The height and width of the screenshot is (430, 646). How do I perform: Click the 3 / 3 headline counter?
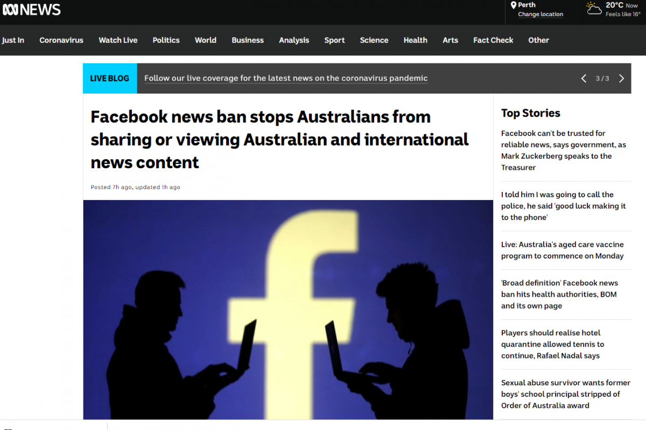click(x=602, y=78)
